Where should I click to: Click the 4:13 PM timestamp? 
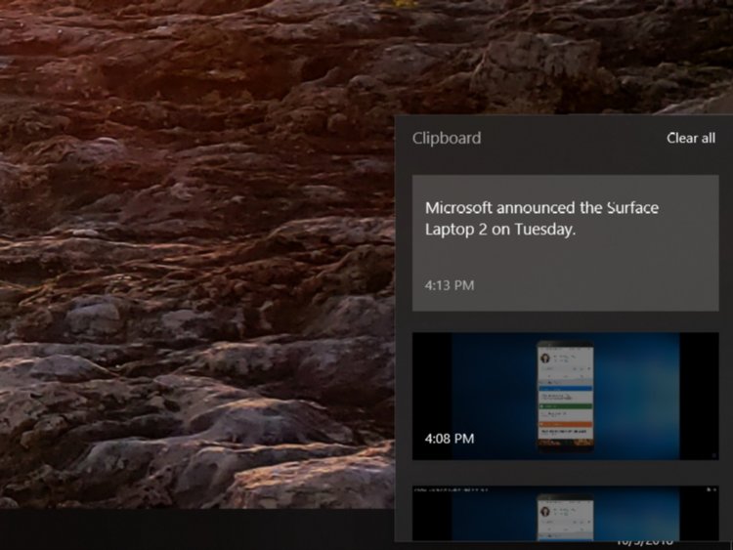pyautogui.click(x=449, y=286)
